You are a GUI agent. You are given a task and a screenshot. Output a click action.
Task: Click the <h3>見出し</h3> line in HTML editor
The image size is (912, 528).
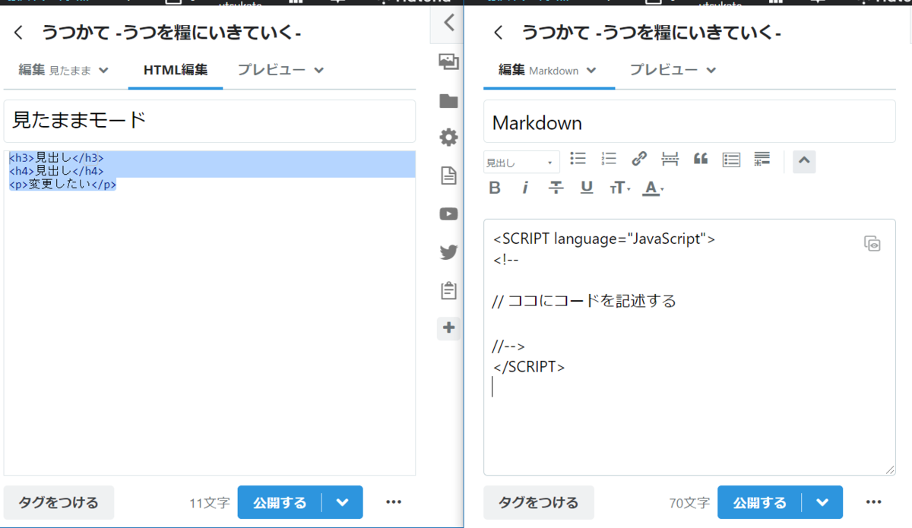point(56,158)
